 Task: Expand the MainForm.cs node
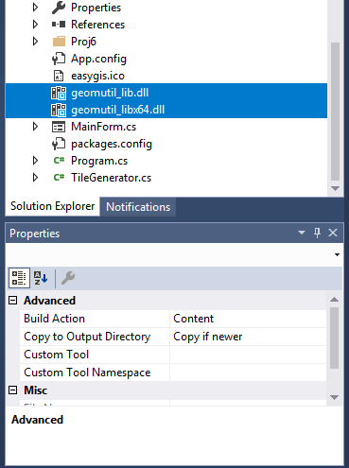point(35,127)
